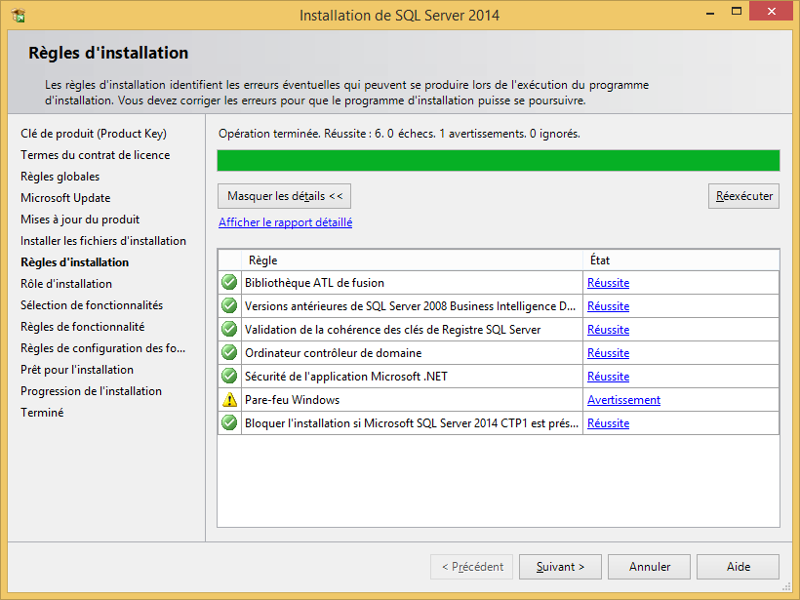Click the green completed progress bar
This screenshot has height=600, width=800.
(499, 160)
